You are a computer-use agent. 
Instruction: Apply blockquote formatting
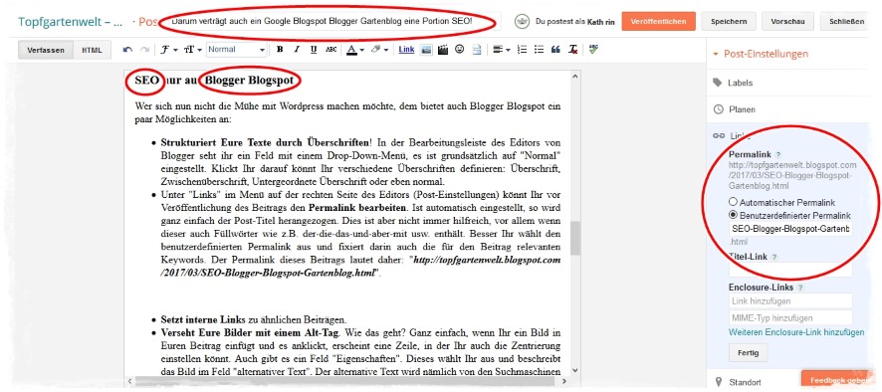point(555,50)
